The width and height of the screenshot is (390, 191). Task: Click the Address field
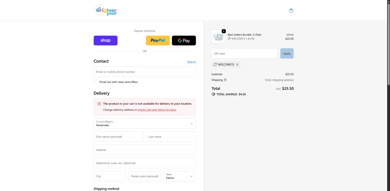pos(145,150)
